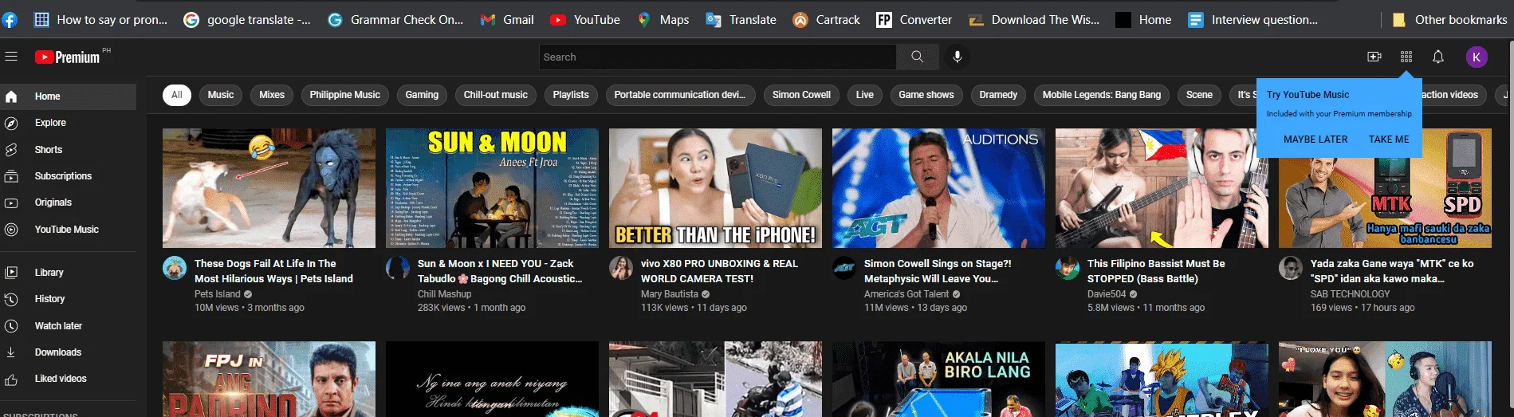
Task: Click SAB TECHNOLOGY channel name
Action: [1350, 294]
